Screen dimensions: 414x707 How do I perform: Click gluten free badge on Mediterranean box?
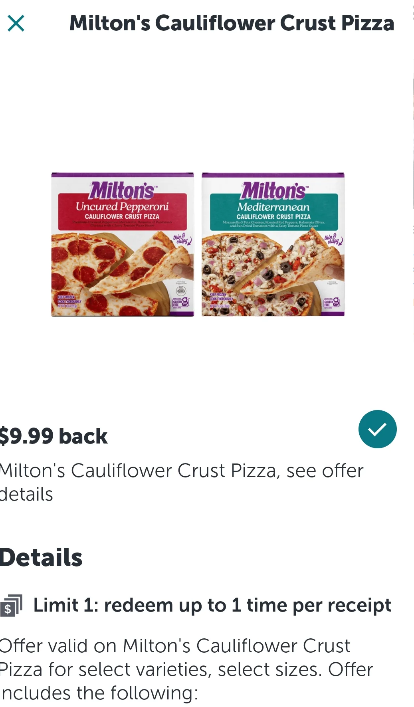pos(331,303)
